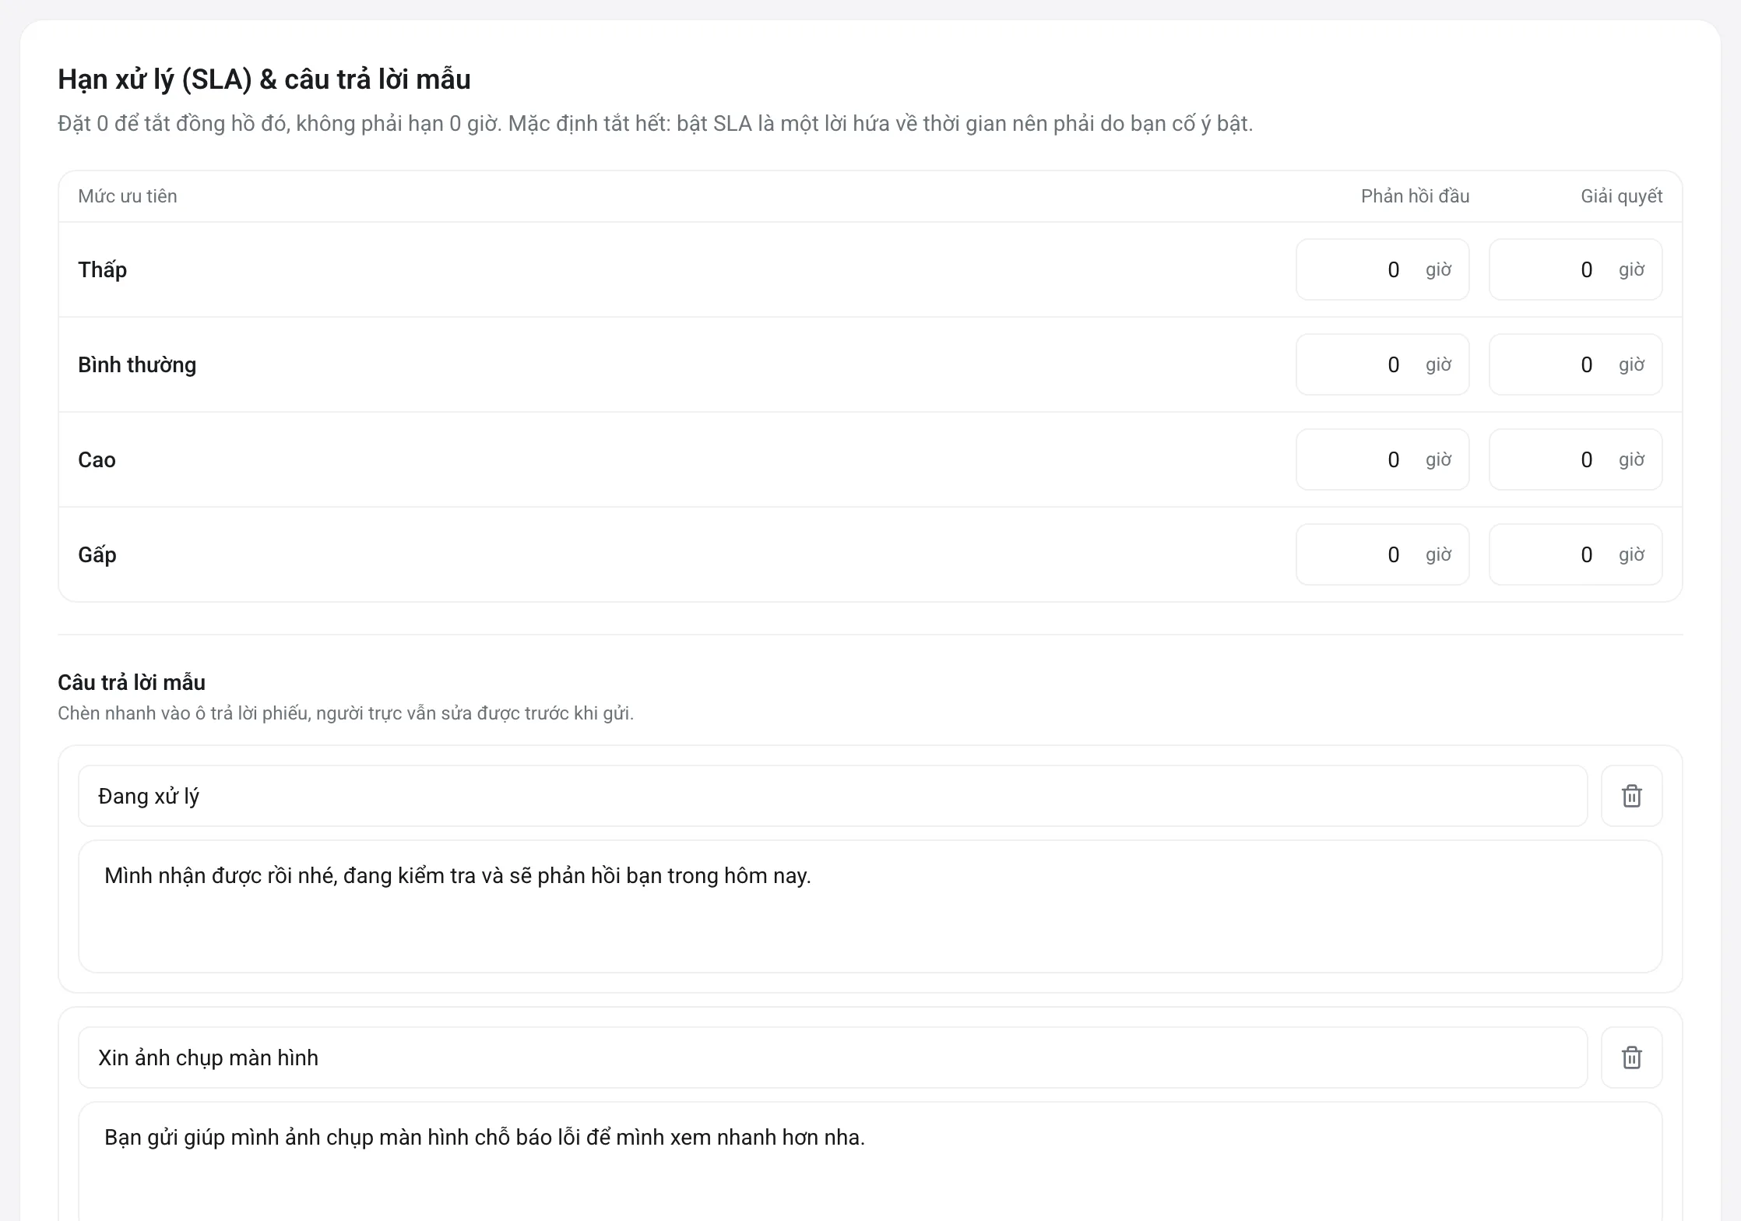Click the "Phản hồi đầu" column header
Screen dimensions: 1741x1221
coord(1415,196)
